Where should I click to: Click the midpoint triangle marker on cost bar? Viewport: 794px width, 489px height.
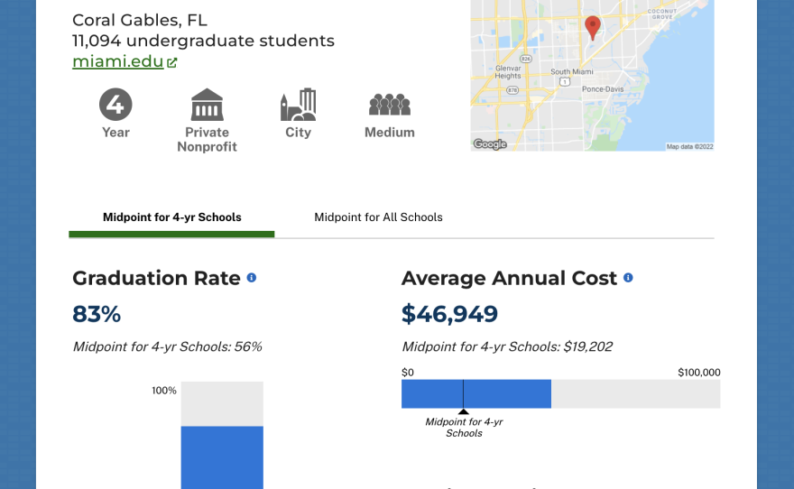463,411
